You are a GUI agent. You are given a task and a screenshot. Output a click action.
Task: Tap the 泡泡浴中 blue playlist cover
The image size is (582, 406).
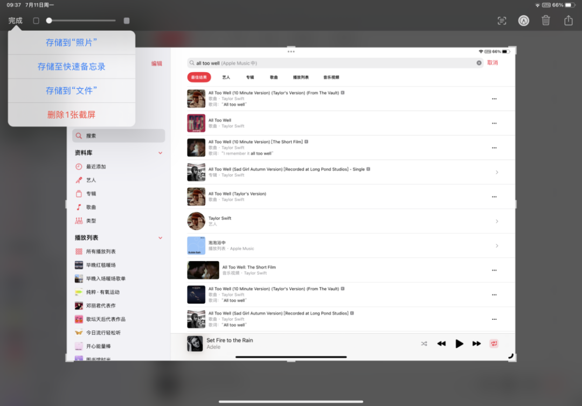(x=196, y=246)
